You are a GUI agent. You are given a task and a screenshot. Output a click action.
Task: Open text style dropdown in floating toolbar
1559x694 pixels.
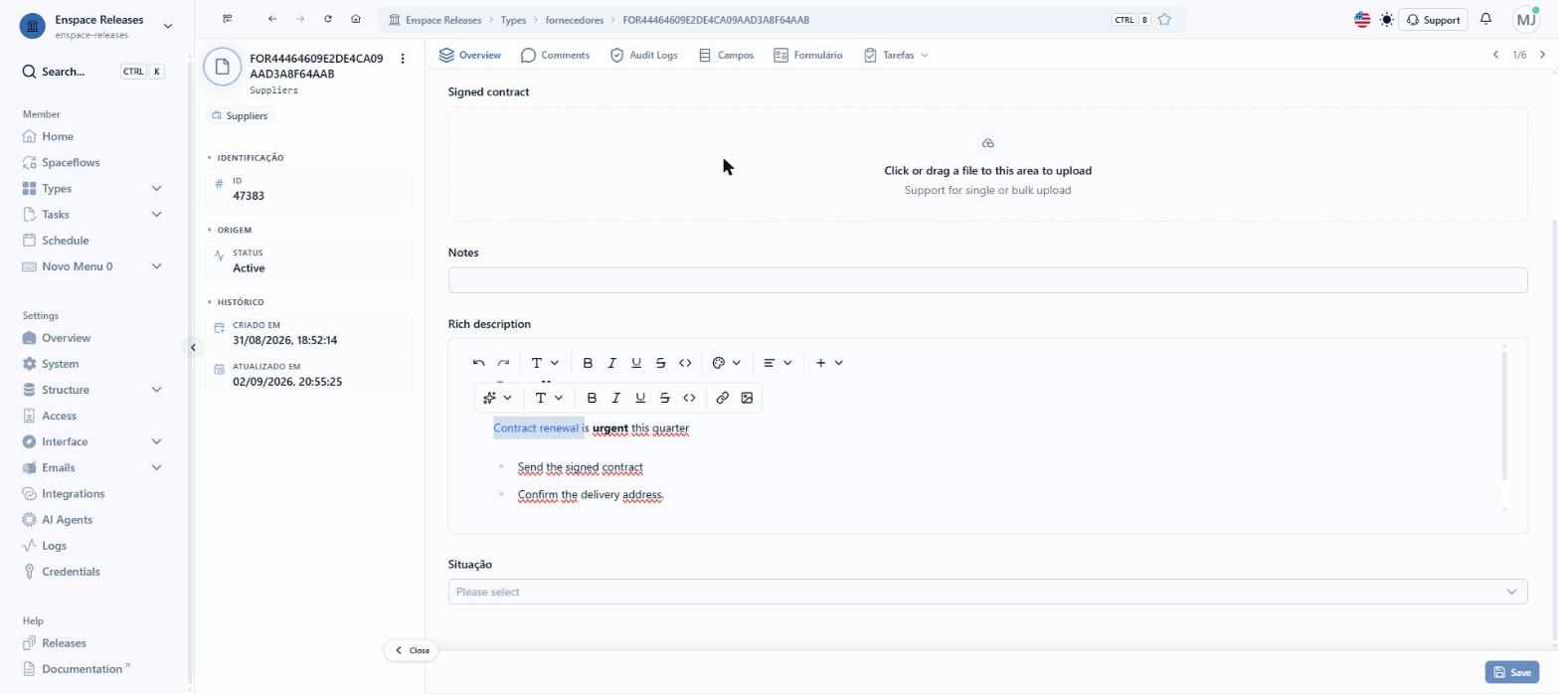tap(549, 398)
